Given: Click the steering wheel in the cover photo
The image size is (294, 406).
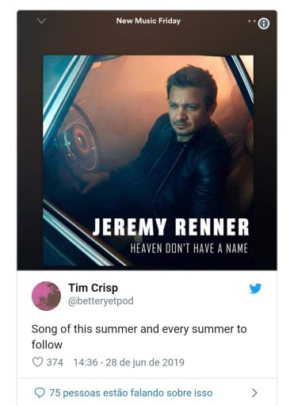Looking at the screenshot, I should (x=79, y=137).
